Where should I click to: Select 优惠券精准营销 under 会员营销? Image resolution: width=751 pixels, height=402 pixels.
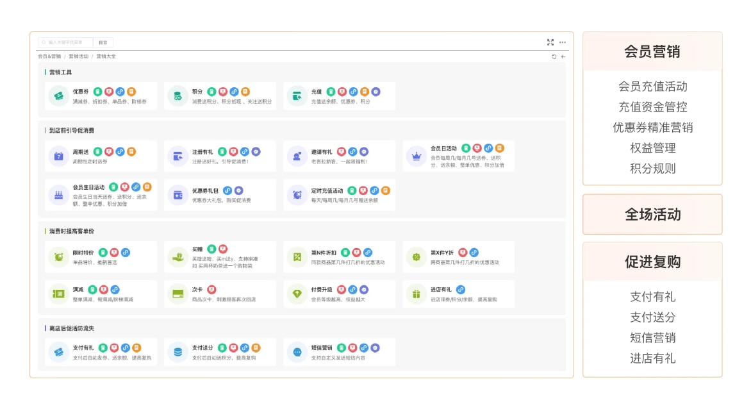coord(652,128)
